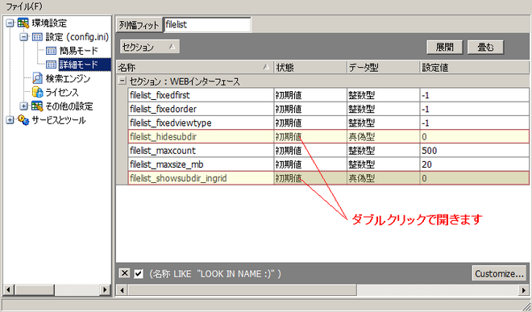
Task: Select 簡易モード in the tree
Action: (79, 51)
